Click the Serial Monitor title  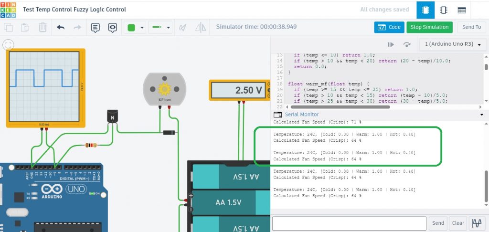pos(302,115)
